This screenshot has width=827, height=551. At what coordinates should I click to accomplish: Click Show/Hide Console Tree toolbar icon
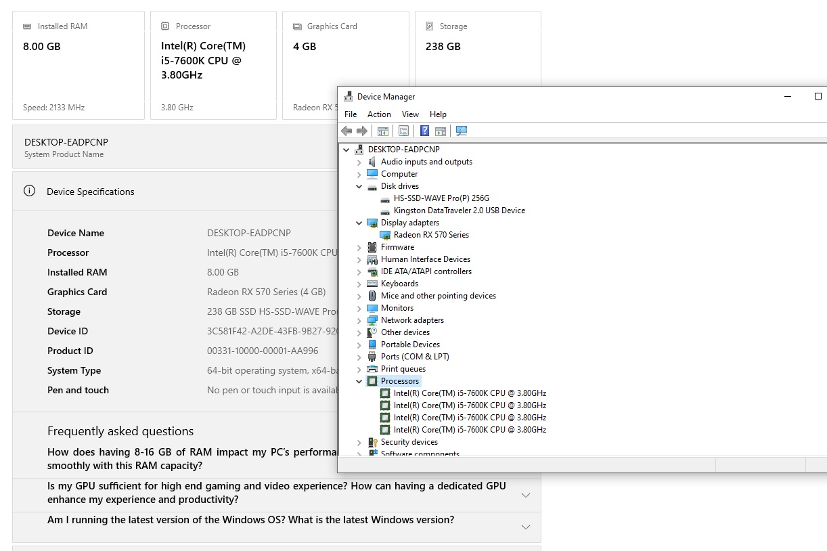(382, 131)
